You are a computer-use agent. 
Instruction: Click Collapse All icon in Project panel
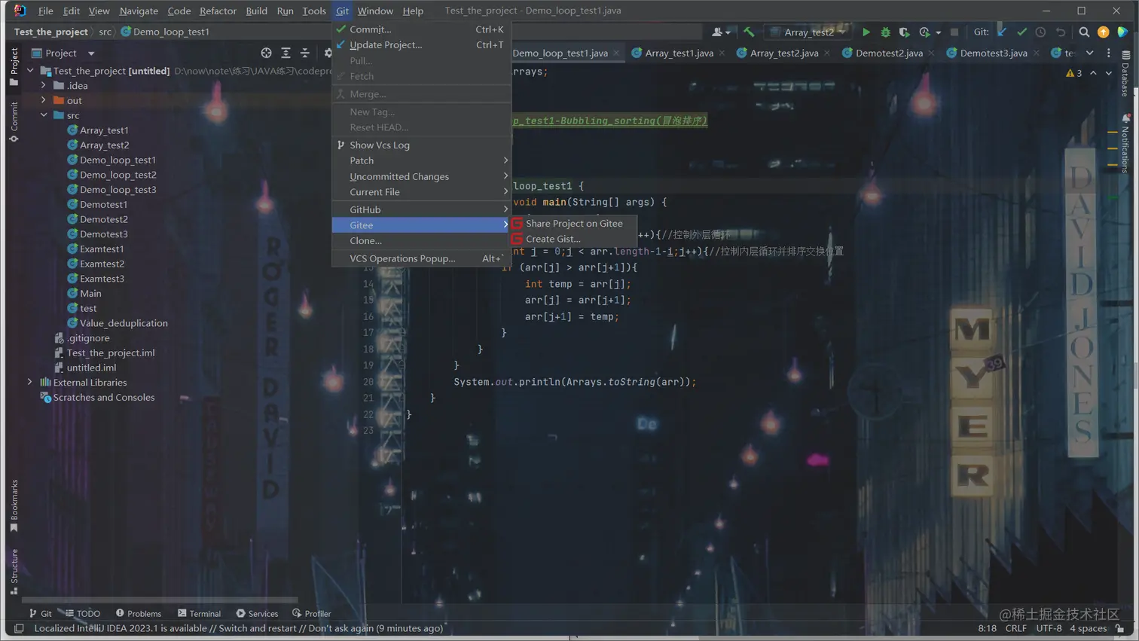305,53
